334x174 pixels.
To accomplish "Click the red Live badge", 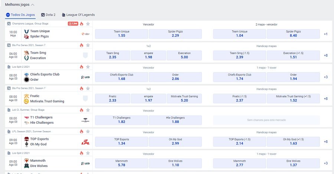I will (73, 24).
